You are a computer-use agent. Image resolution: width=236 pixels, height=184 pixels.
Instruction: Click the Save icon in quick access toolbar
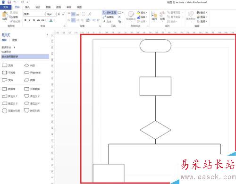[x=9, y=2]
